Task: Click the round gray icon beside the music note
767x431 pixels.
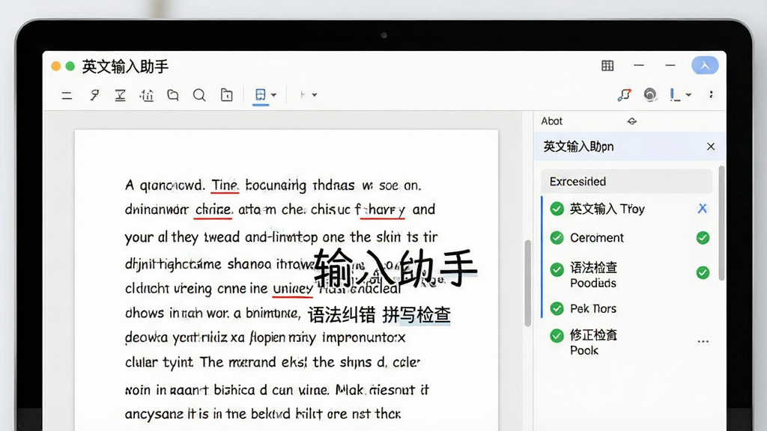Action: tap(649, 95)
